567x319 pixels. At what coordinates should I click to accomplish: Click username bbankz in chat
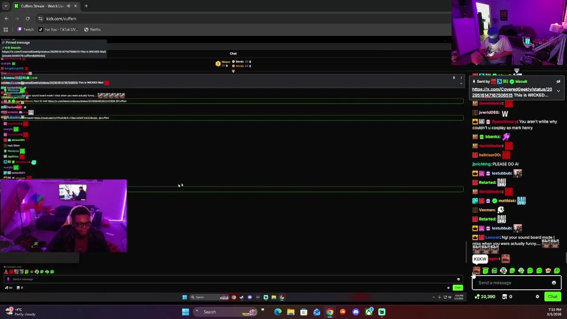point(493,137)
